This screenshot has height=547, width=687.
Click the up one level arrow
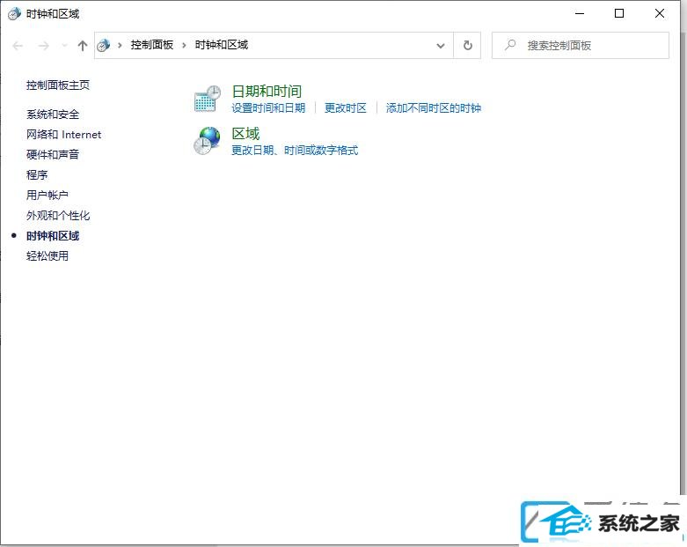coord(83,46)
